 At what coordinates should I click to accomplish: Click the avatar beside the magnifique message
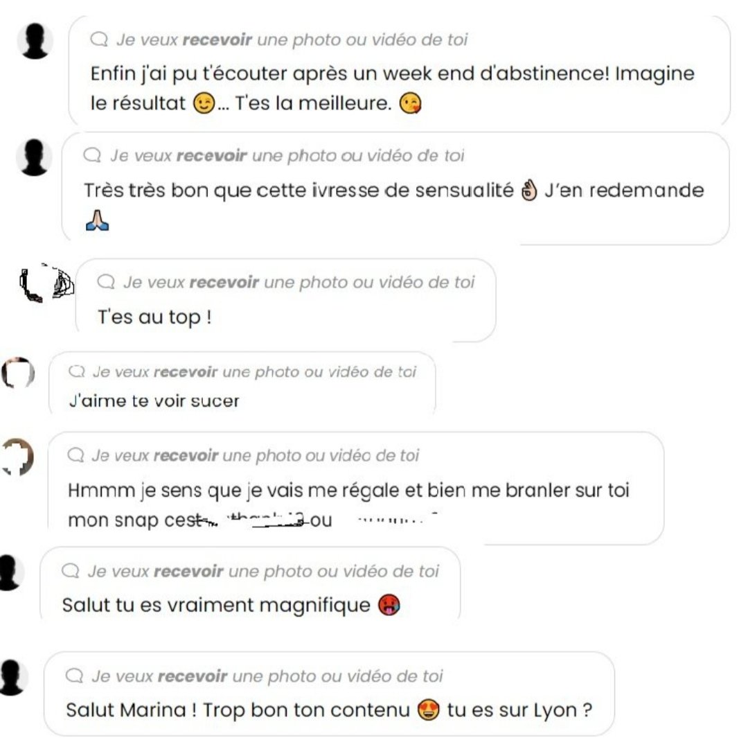point(10,572)
